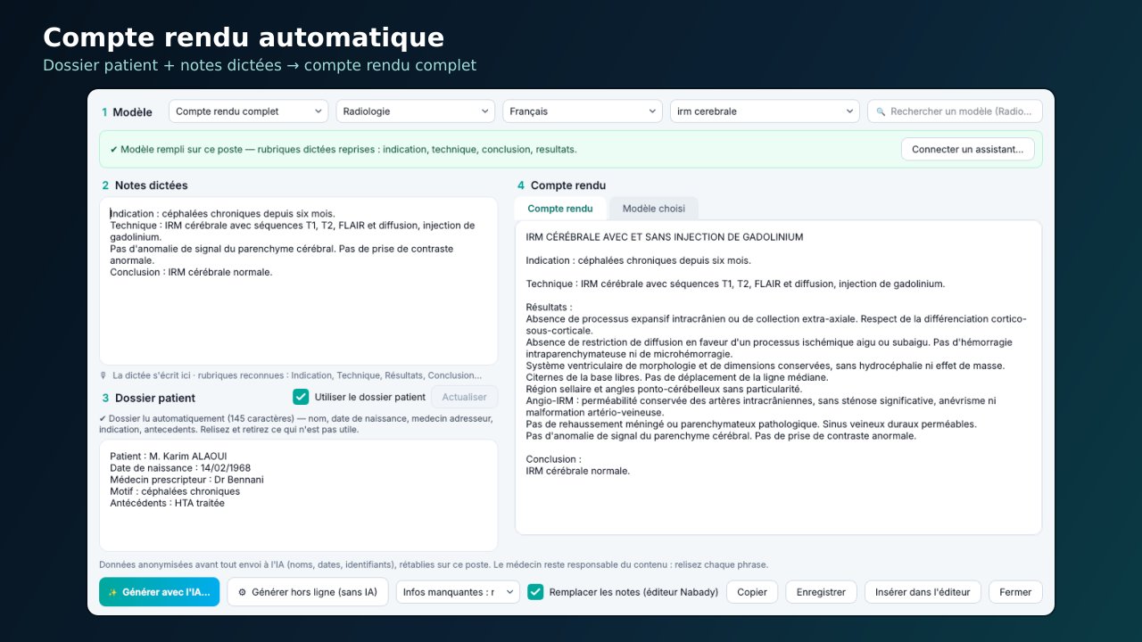Switch to the Modèle choisi tab

tap(654, 209)
